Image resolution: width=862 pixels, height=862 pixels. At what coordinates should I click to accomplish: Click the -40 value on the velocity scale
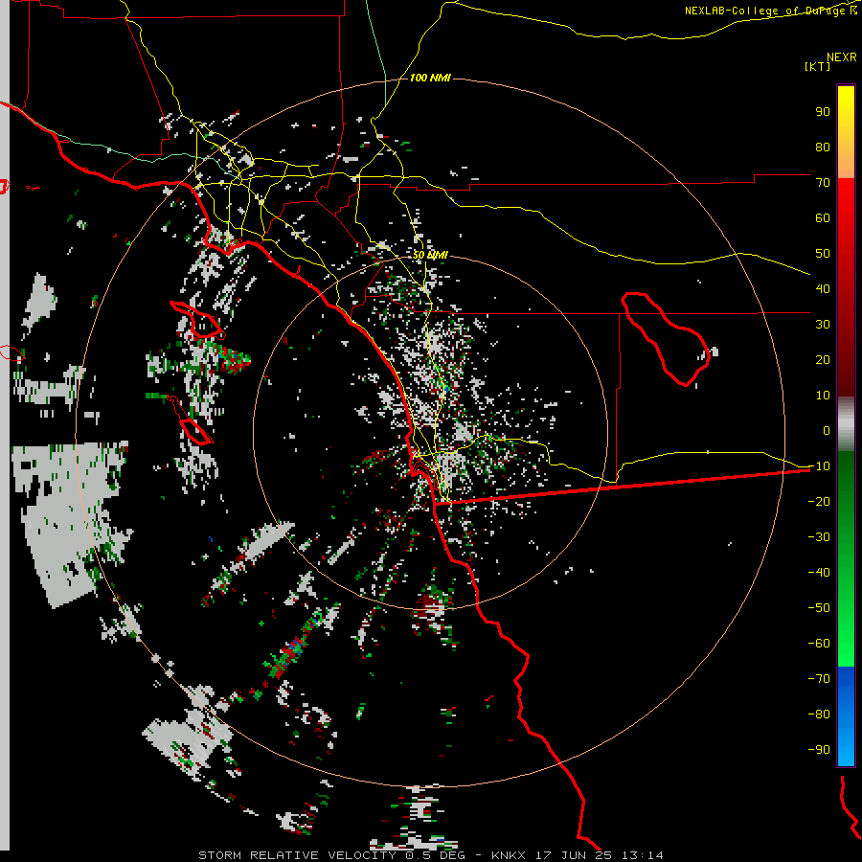coord(819,573)
